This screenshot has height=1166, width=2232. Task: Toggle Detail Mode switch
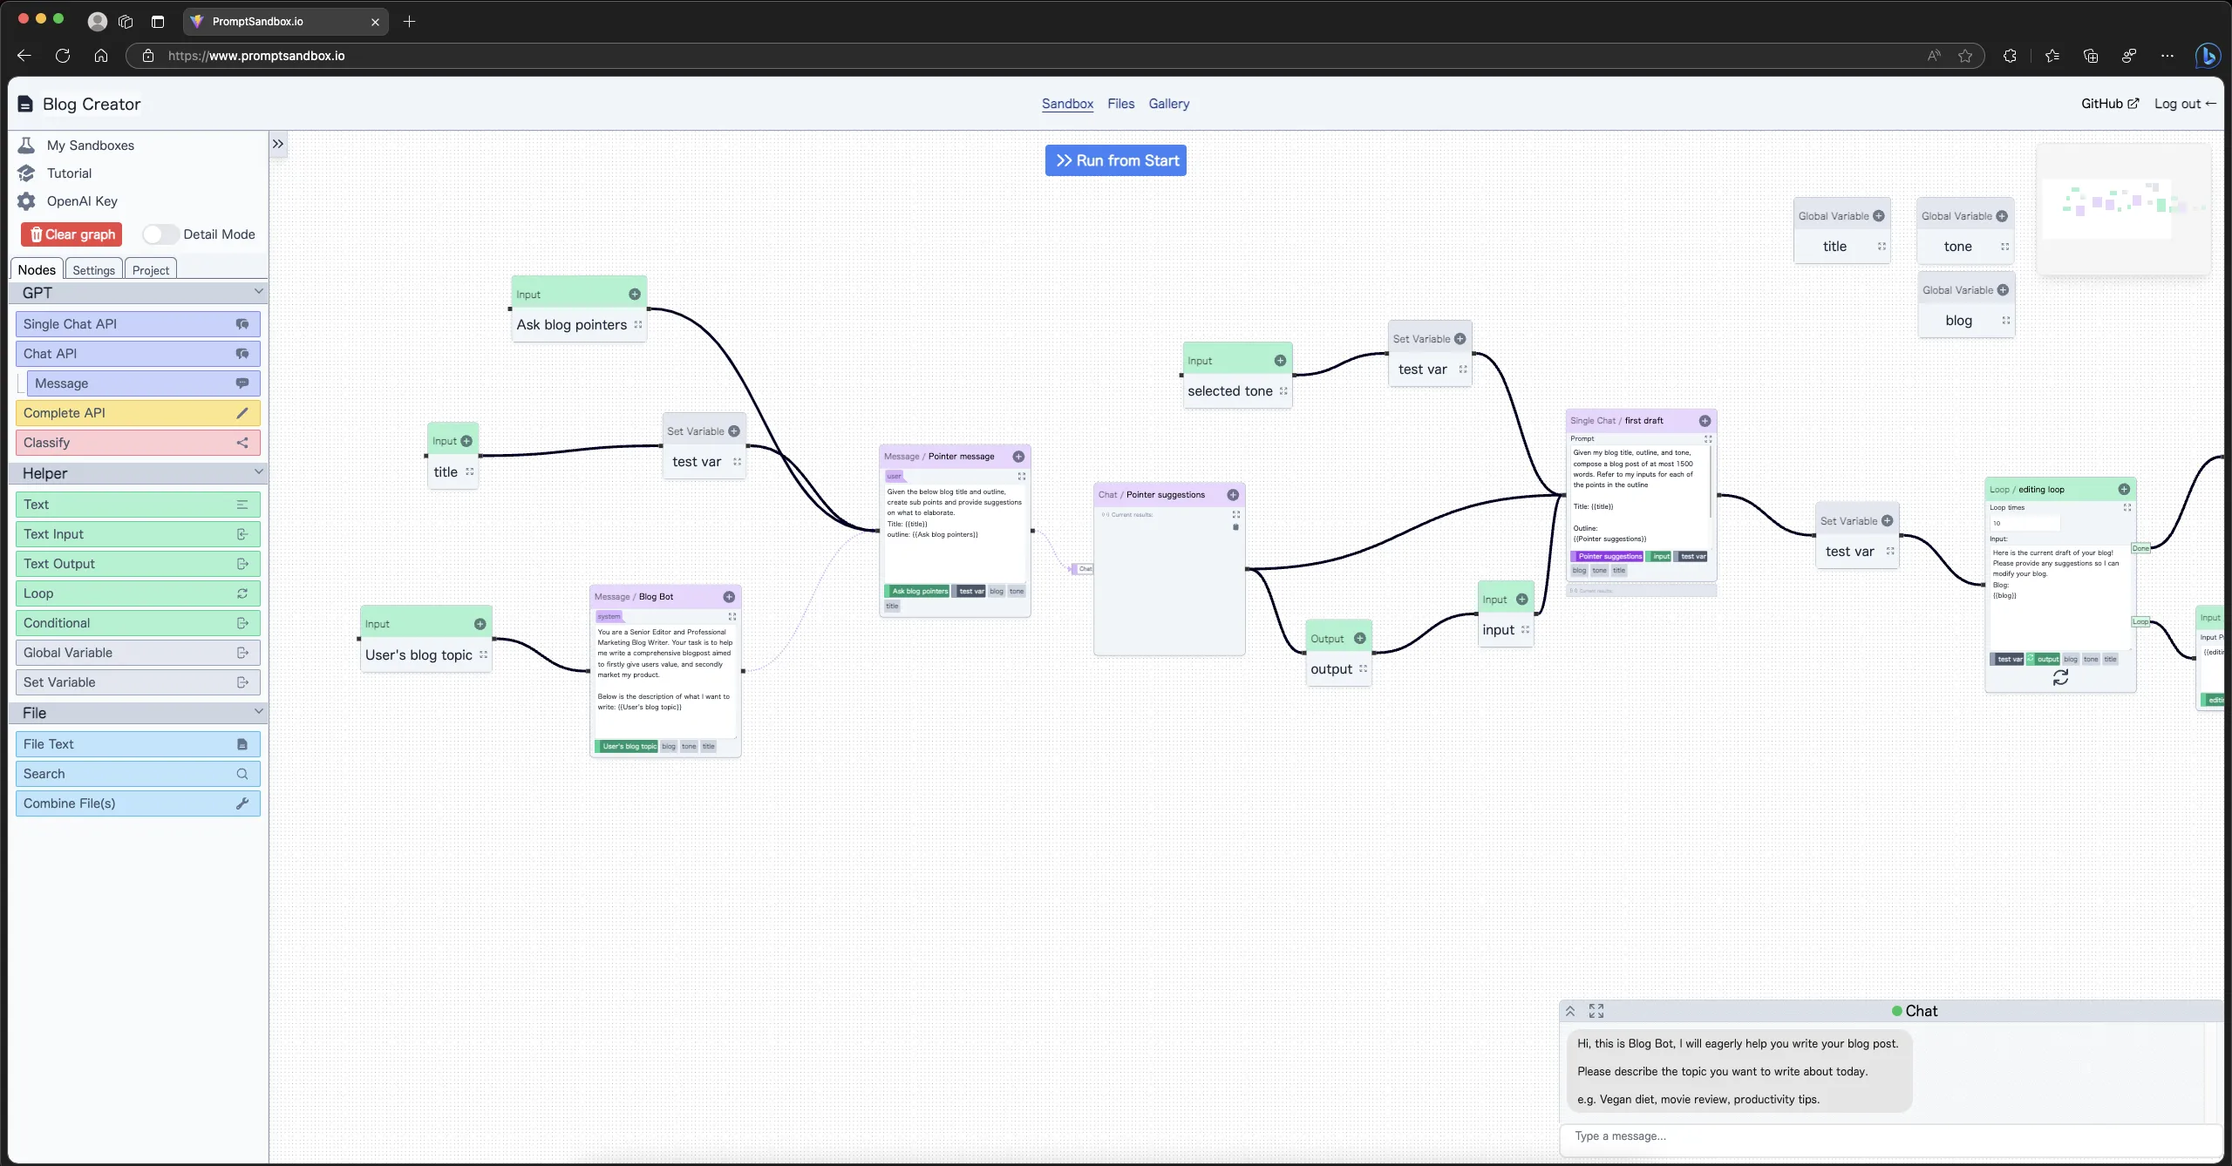(x=160, y=234)
